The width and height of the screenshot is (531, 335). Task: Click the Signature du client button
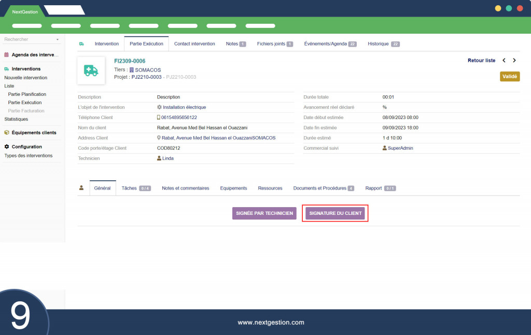(x=336, y=213)
